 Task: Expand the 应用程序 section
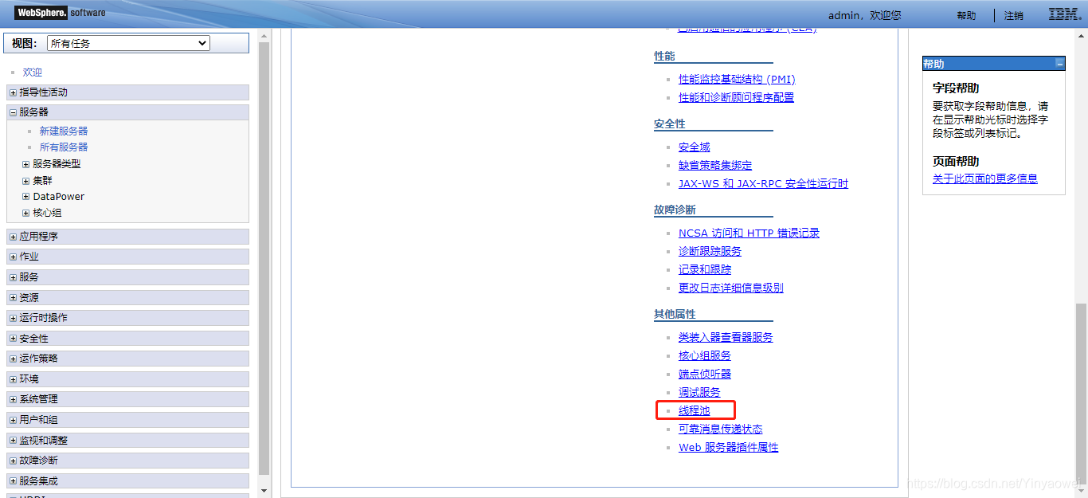[14, 237]
